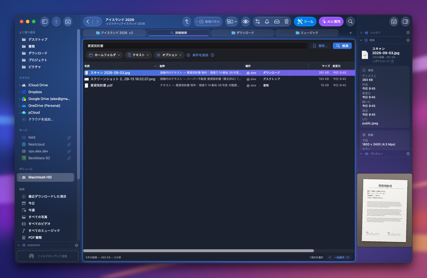Click 条件を追加 to add a condition
This screenshot has width=427, height=278.
197,55
